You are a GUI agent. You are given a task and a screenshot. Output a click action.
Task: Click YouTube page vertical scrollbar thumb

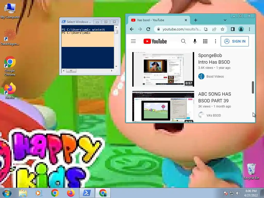tap(253, 87)
